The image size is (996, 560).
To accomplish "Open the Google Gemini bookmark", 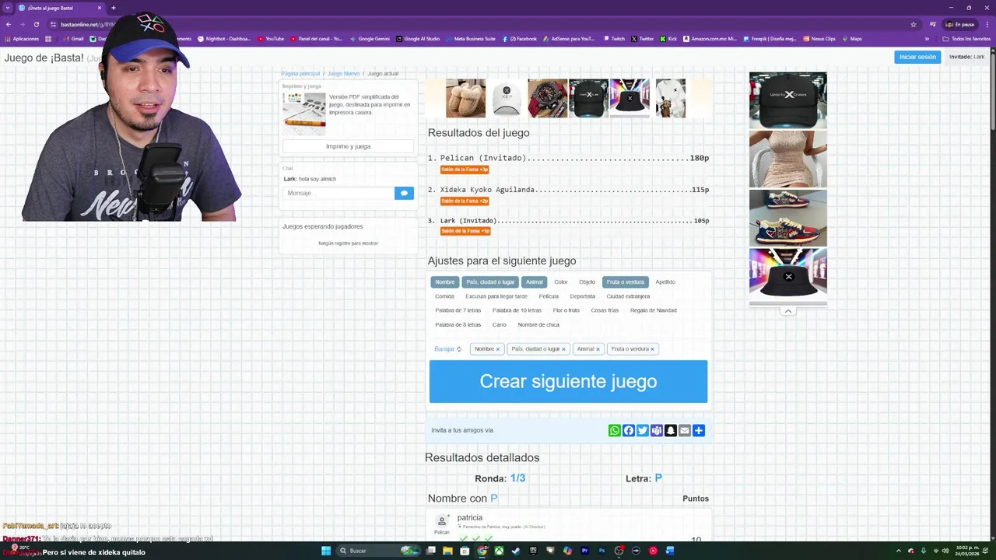I will [369, 39].
